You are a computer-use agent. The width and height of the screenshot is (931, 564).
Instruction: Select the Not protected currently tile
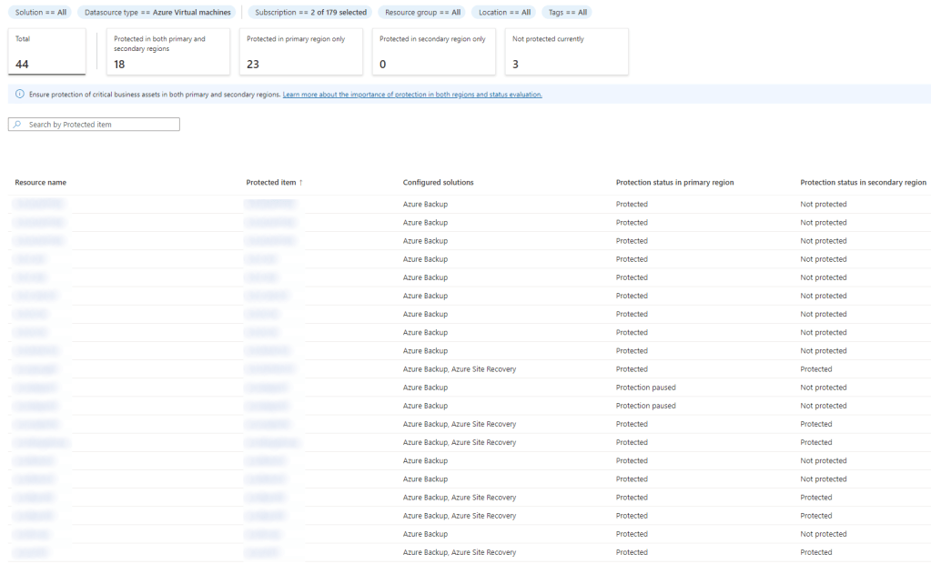[x=566, y=51]
